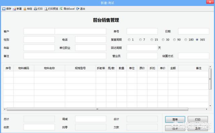Click the 找零 read-only field
215x133 pixels.
91,127
